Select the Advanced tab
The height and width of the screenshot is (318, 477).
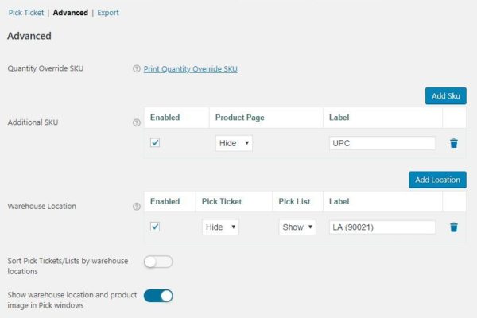[70, 13]
